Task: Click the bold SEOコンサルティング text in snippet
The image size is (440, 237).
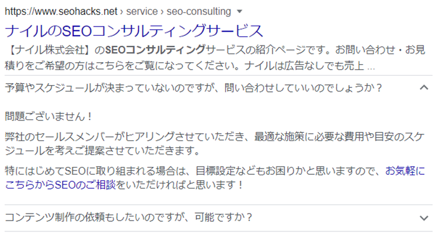Action: coord(155,50)
